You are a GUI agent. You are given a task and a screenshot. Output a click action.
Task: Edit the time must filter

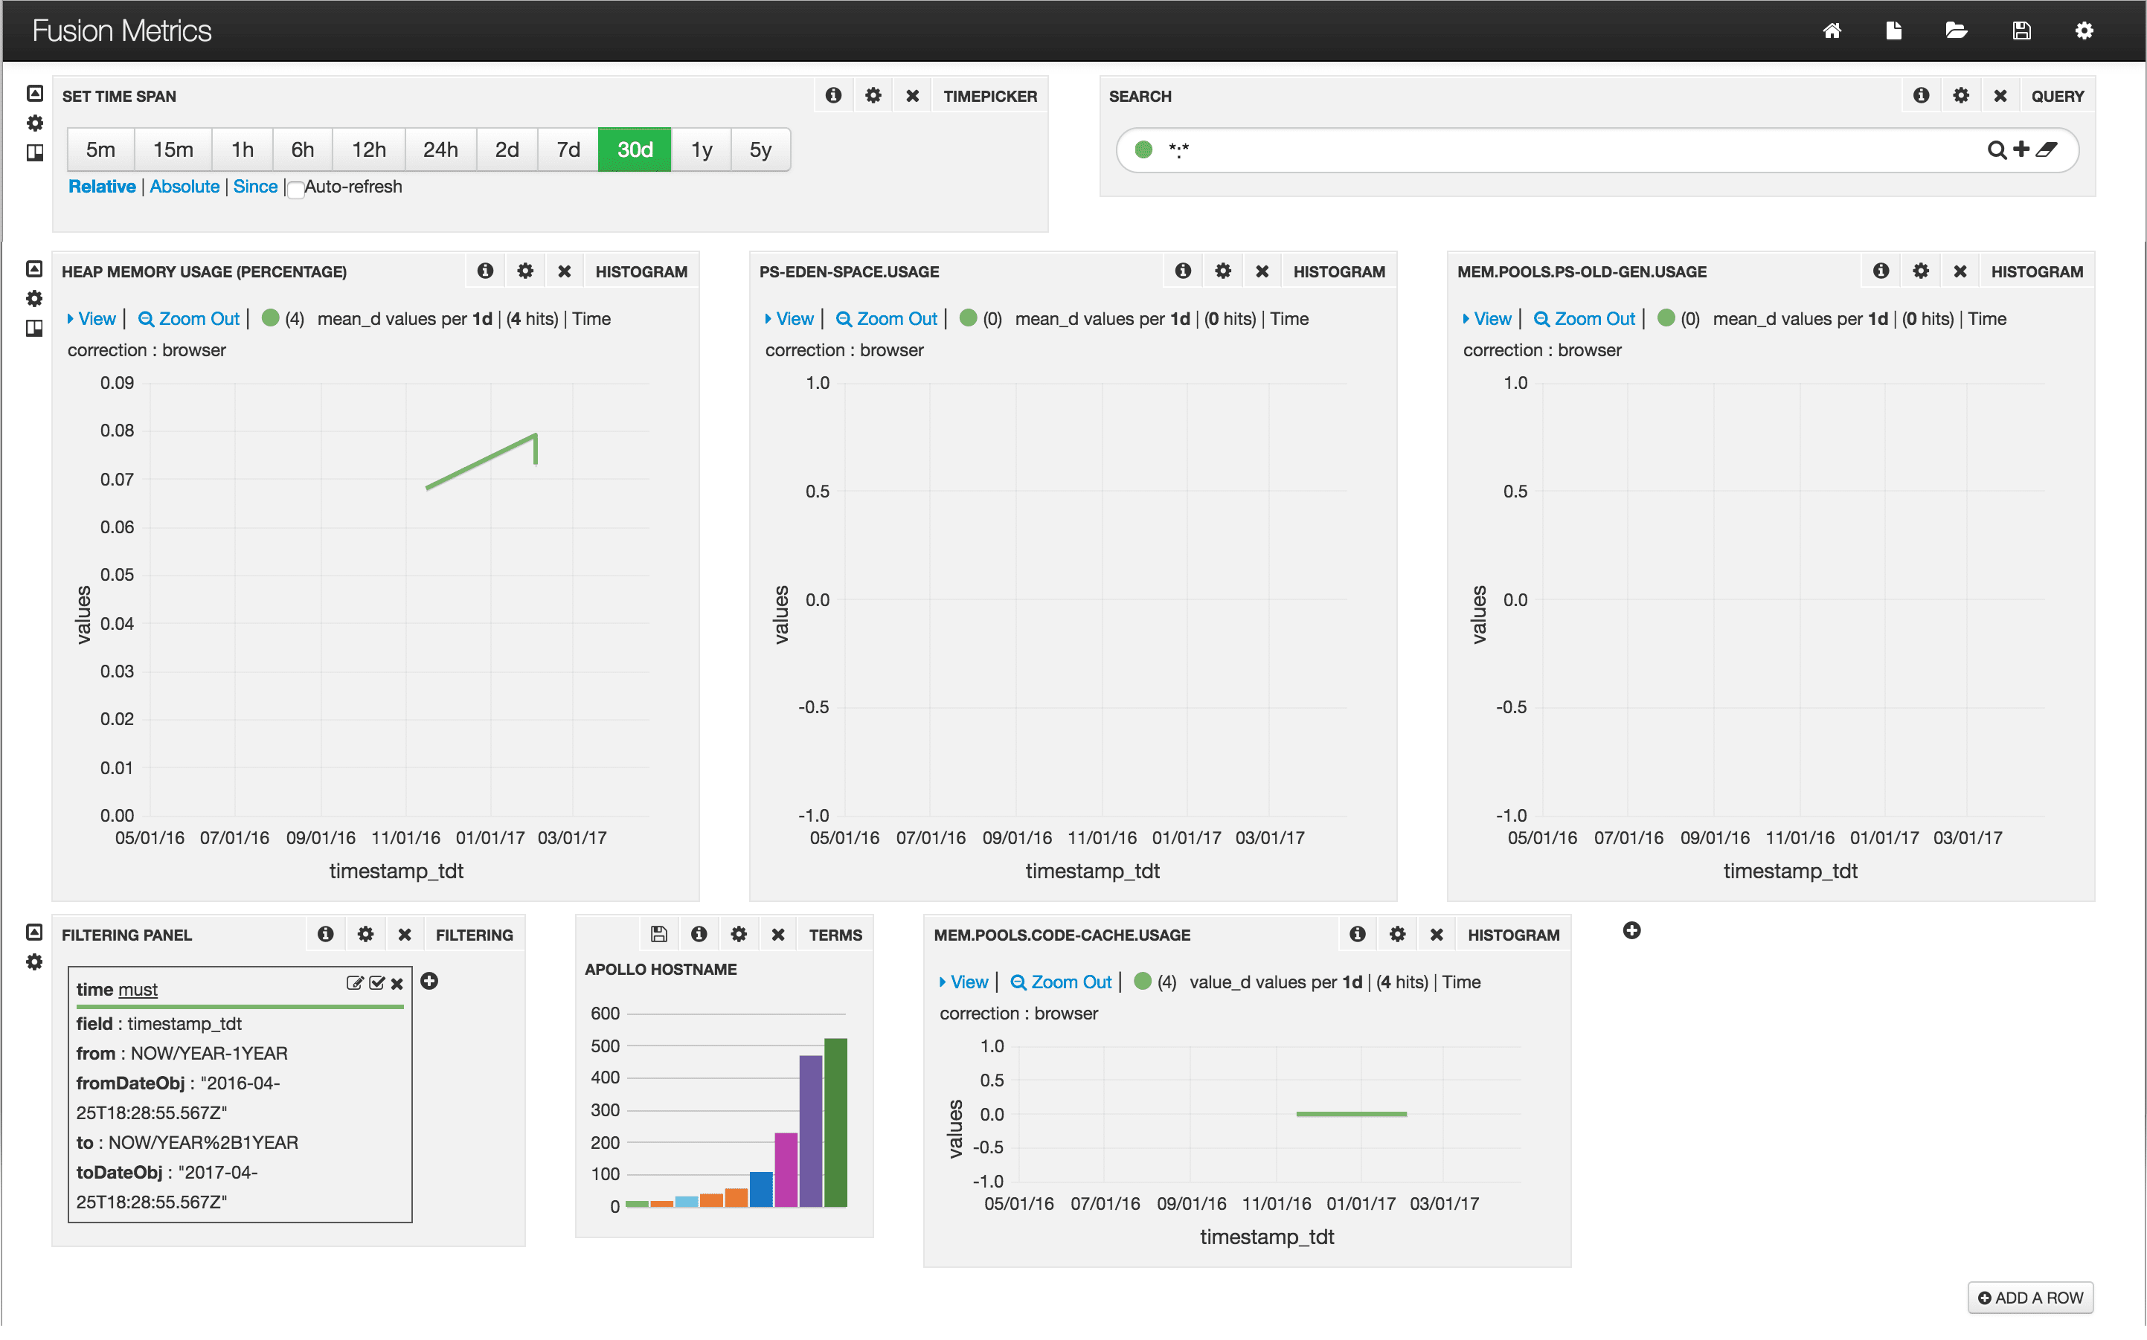[x=355, y=984]
